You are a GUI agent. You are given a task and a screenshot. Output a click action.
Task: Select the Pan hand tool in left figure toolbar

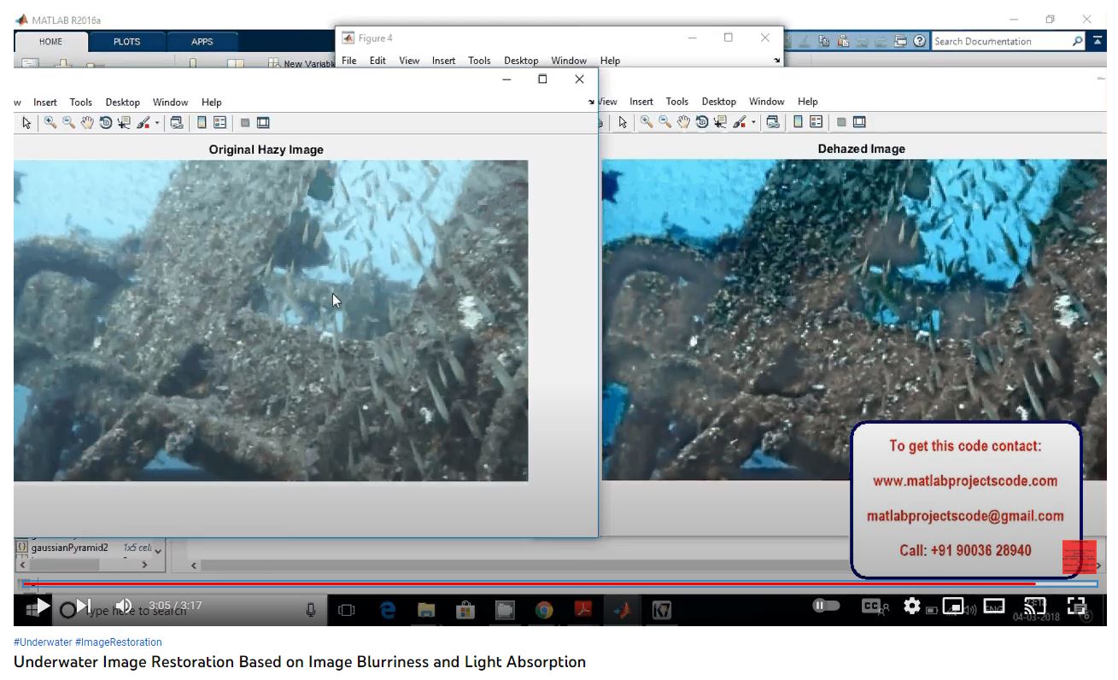tap(87, 123)
